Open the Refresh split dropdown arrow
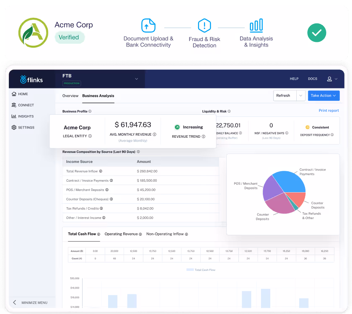The height and width of the screenshot is (314, 352). click(x=300, y=95)
